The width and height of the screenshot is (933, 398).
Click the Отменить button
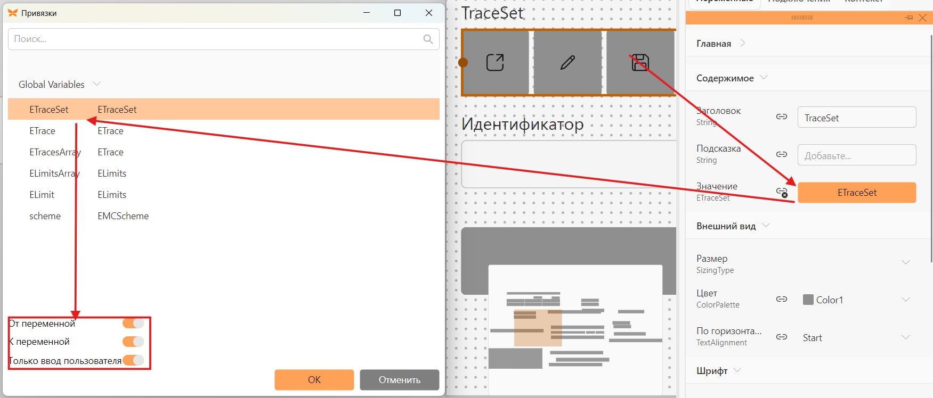[400, 380]
